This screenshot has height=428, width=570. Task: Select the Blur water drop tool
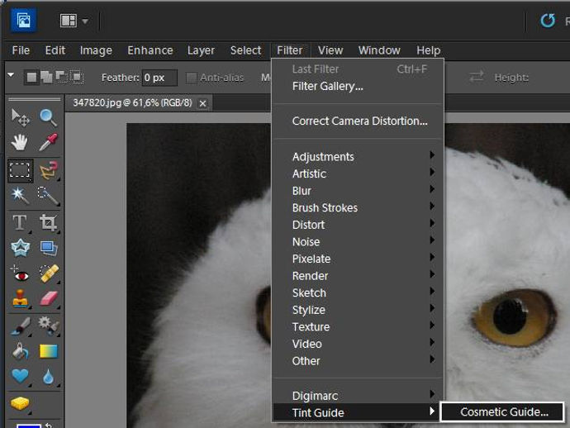coord(49,377)
